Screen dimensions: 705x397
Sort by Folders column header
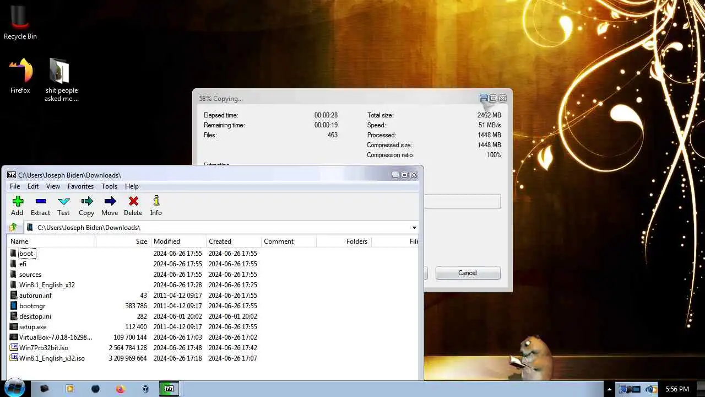pyautogui.click(x=344, y=241)
